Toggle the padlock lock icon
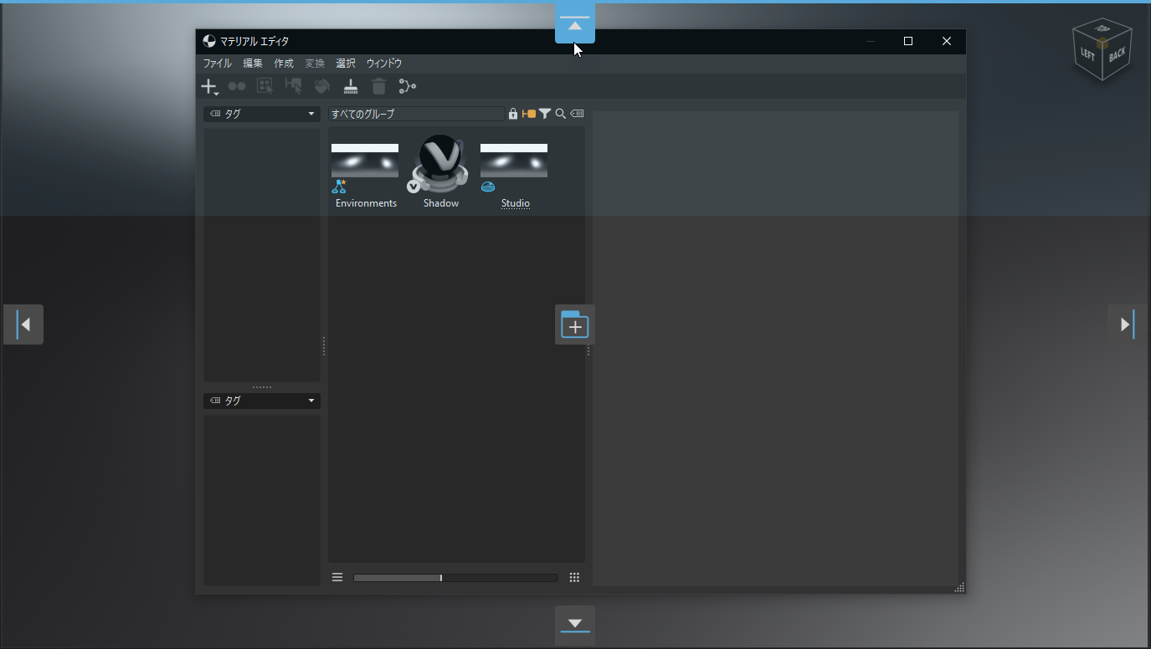The image size is (1151, 649). pyautogui.click(x=513, y=114)
